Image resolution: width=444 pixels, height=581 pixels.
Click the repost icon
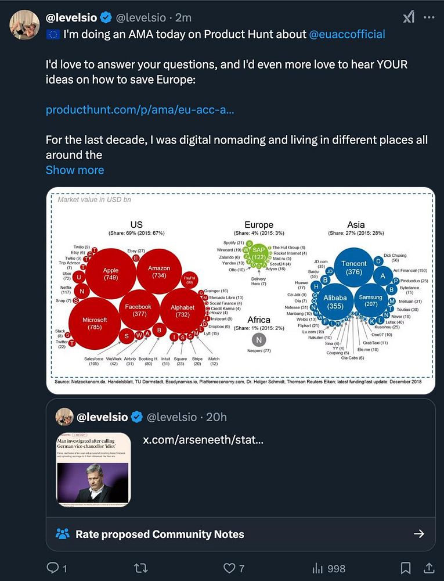(x=141, y=568)
